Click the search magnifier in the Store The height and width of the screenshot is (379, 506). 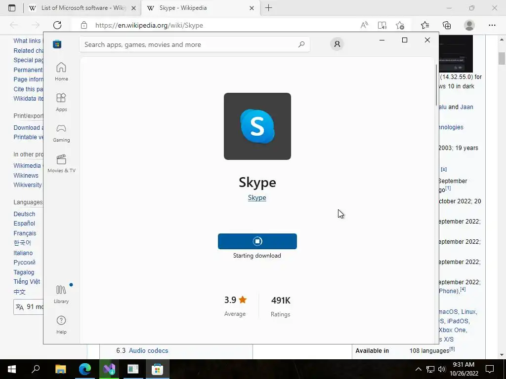point(301,44)
